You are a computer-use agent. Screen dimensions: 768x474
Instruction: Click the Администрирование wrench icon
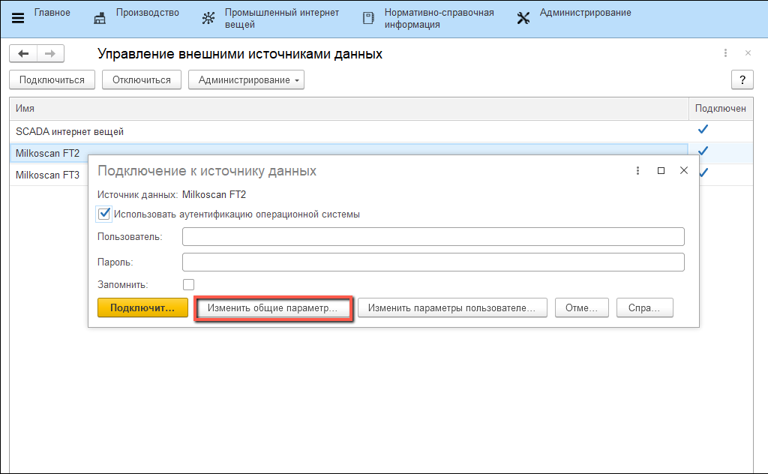pyautogui.click(x=523, y=19)
